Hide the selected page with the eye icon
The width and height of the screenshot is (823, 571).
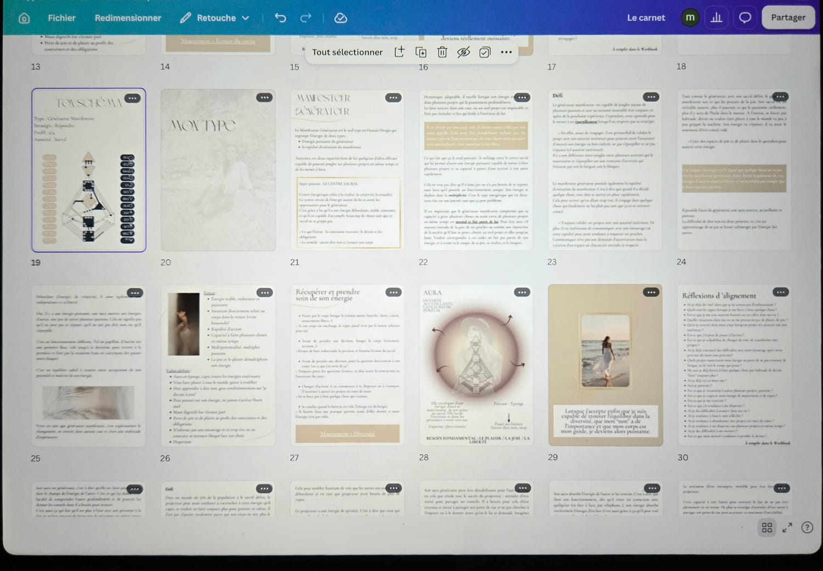click(464, 52)
